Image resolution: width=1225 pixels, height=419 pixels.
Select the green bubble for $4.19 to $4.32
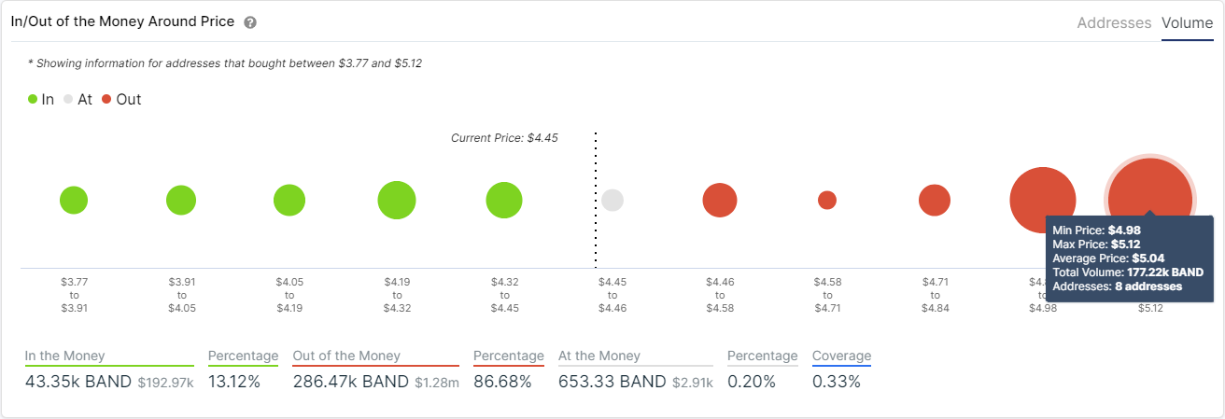tap(397, 200)
